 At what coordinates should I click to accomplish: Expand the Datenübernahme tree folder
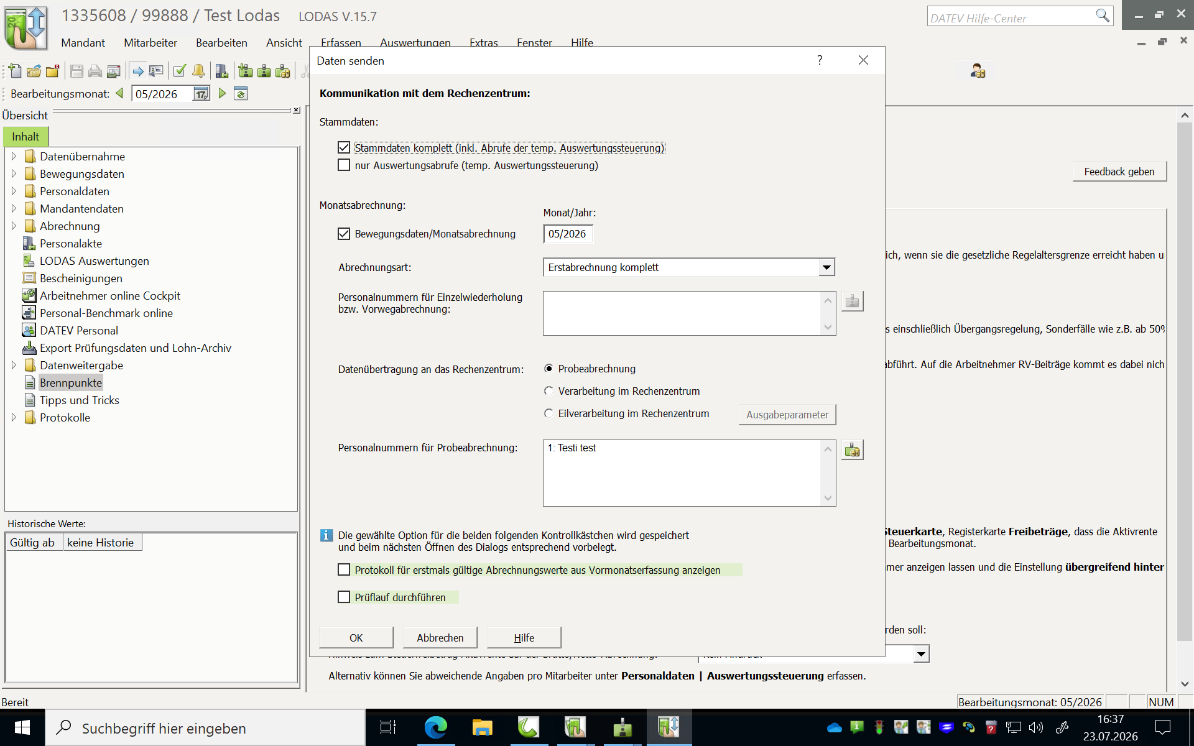(14, 157)
